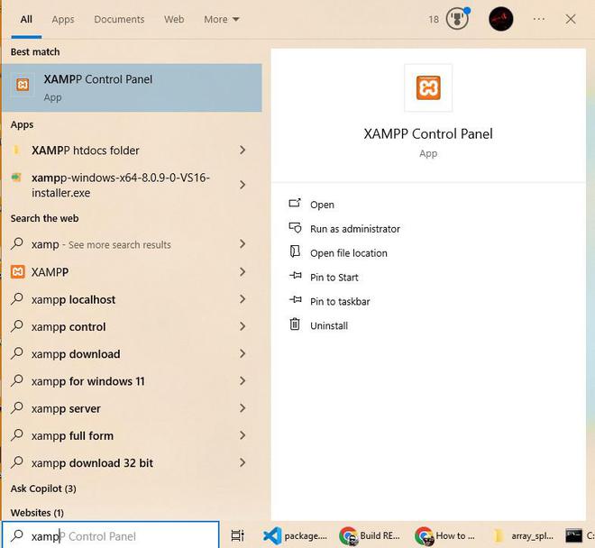595x548 pixels.
Task: Open the three-dots options menu
Action: [539, 19]
